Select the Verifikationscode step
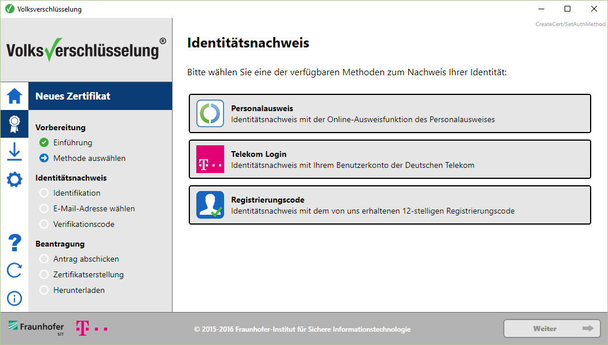This screenshot has height=345, width=608. click(x=84, y=224)
